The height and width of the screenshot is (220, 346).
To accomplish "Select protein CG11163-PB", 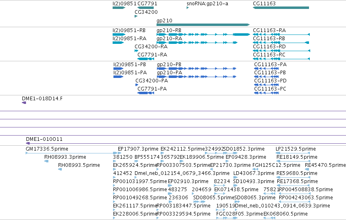I will pos(270,73).
